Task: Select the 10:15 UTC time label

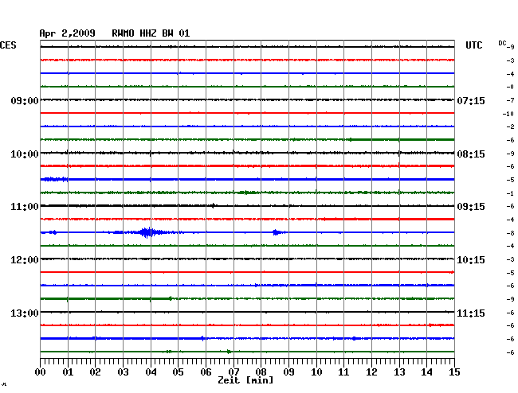Action: 471,260
